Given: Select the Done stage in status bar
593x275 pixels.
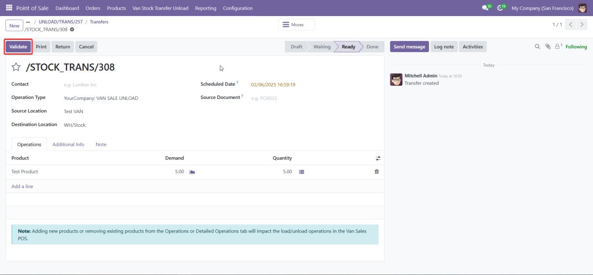Looking at the screenshot, I should point(372,47).
